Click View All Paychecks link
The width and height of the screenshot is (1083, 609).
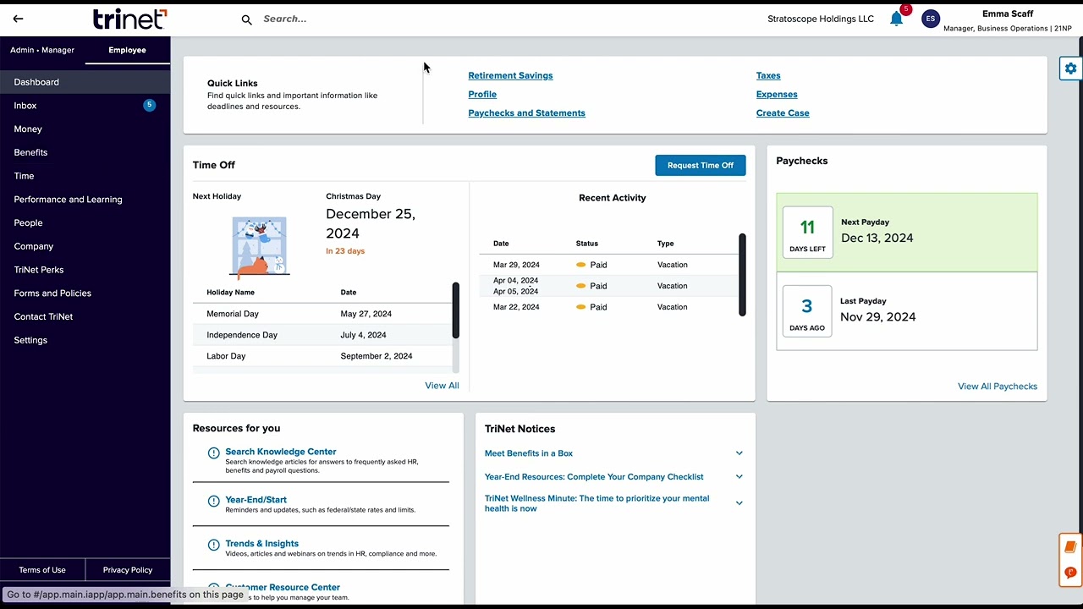pyautogui.click(x=998, y=387)
